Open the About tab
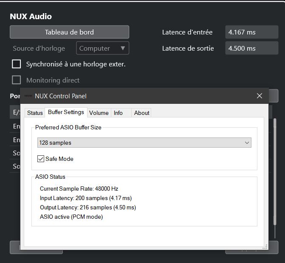The width and height of the screenshot is (285, 263). 141,113
